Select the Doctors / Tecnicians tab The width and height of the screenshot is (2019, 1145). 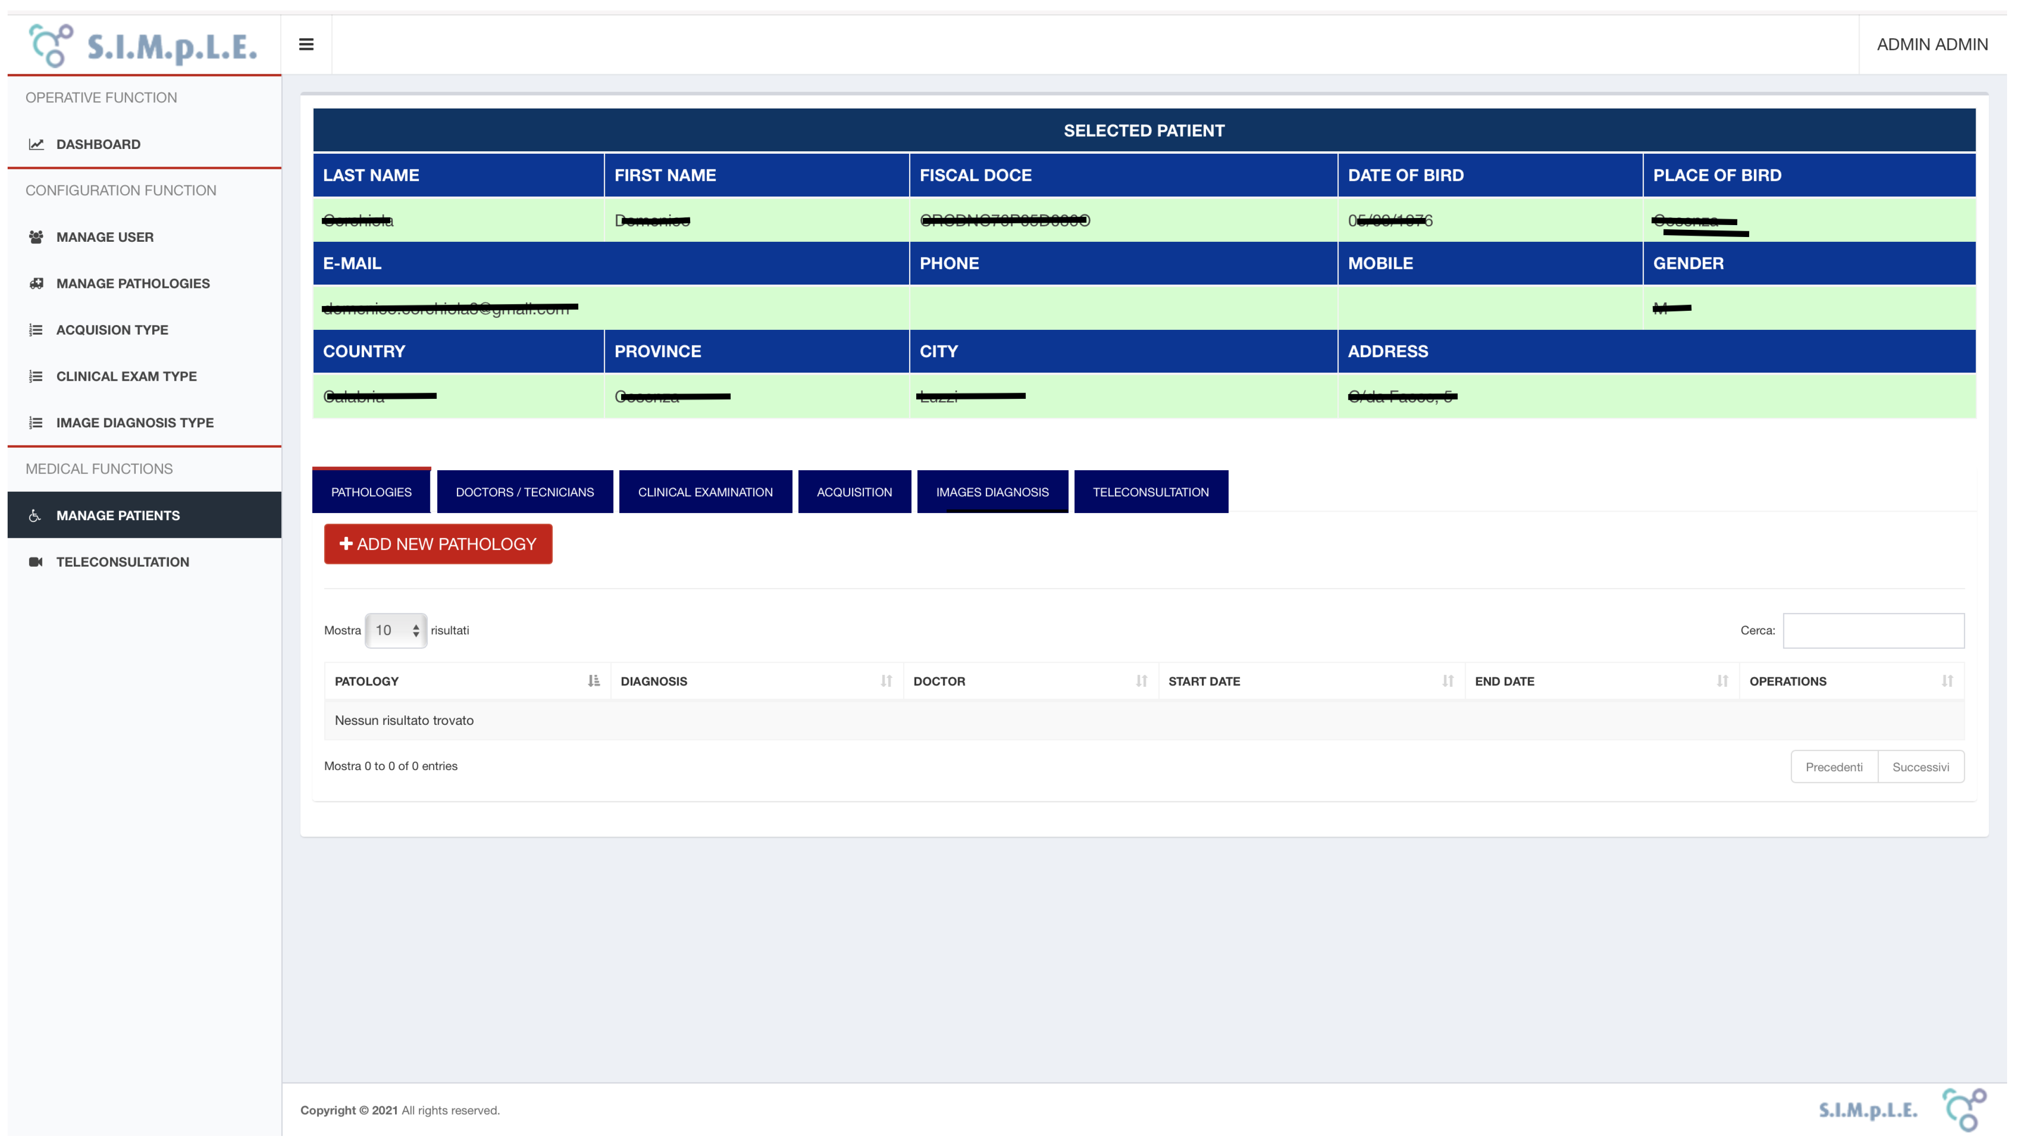pos(525,492)
